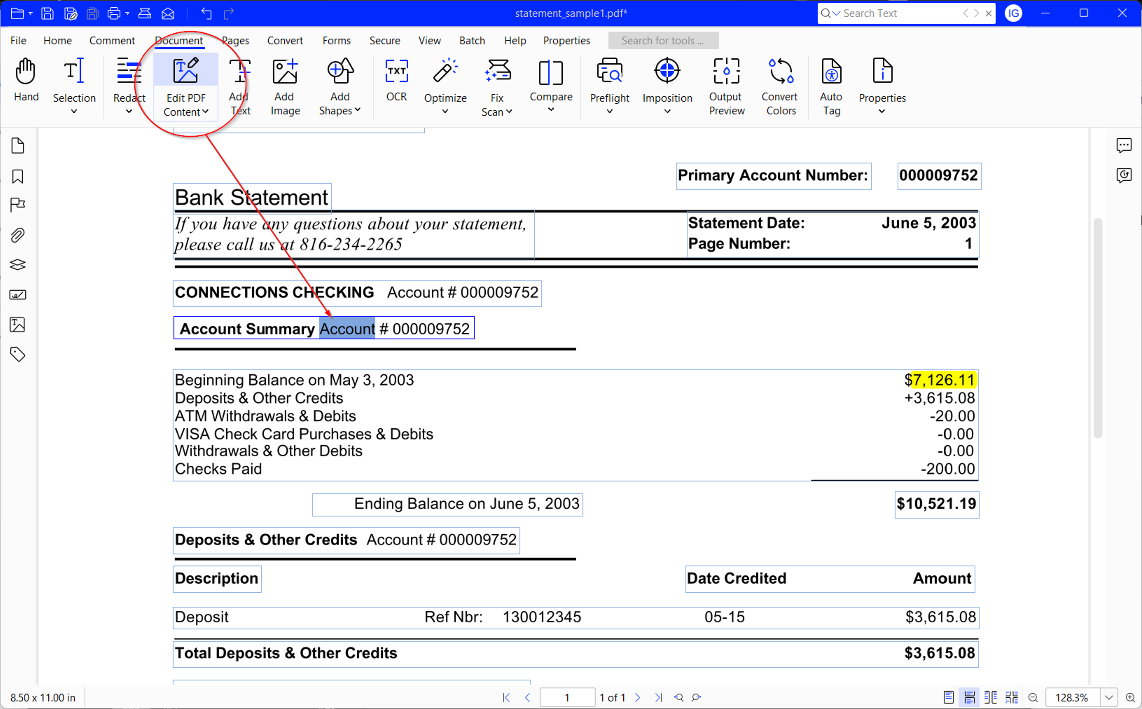Email the document via envelope icon
Image resolution: width=1142 pixels, height=709 pixels.
168,13
